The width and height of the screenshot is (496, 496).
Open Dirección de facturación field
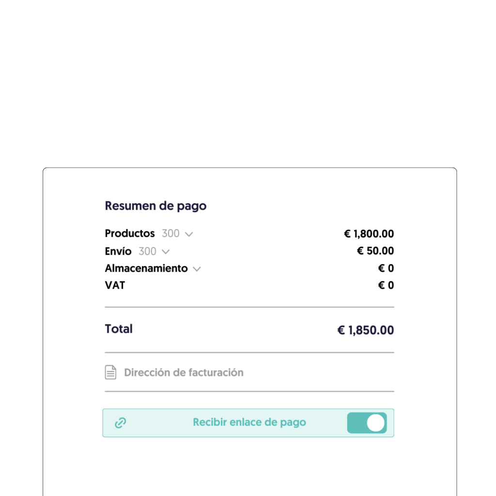click(x=184, y=372)
